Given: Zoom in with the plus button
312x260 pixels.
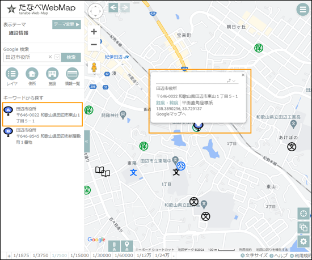Looking at the screenshot, I should pos(94,32).
